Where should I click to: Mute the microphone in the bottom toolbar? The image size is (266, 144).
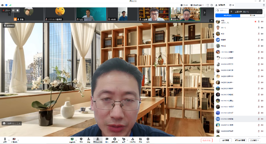click(5, 139)
